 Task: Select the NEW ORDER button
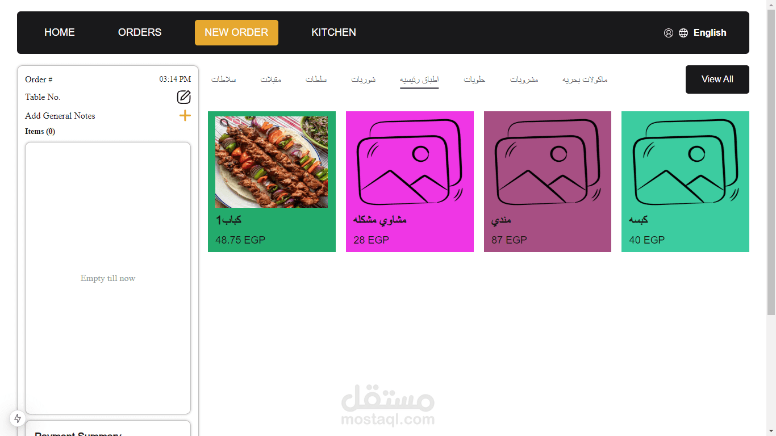click(x=236, y=32)
